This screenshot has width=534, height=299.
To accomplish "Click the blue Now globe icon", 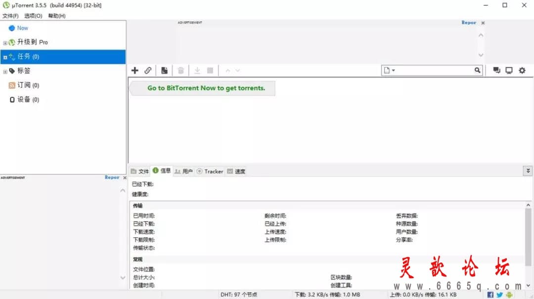I will coord(11,28).
